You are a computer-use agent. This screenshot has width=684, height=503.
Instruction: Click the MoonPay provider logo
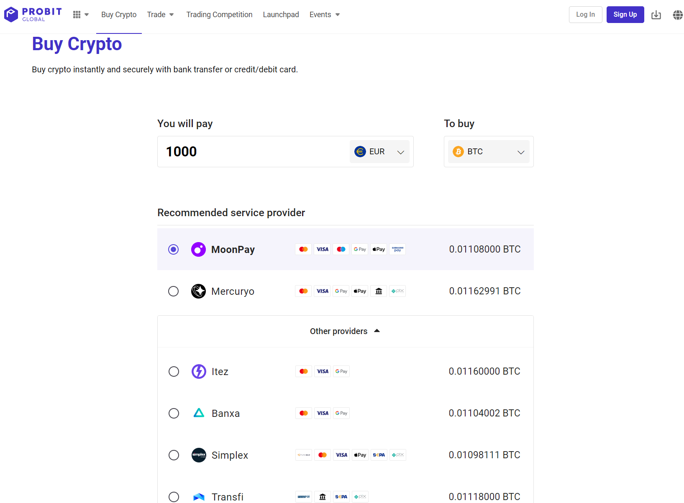[198, 249]
